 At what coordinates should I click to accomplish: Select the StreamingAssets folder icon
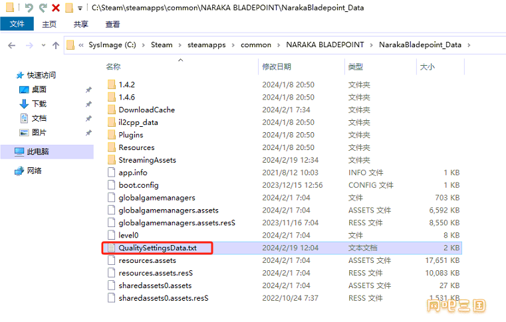(x=111, y=160)
